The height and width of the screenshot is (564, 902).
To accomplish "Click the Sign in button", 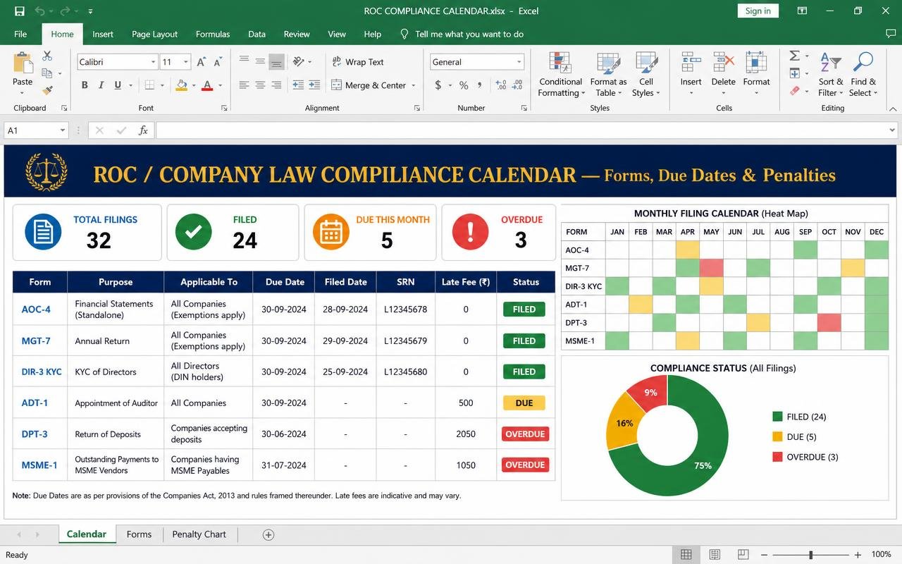I will (758, 11).
